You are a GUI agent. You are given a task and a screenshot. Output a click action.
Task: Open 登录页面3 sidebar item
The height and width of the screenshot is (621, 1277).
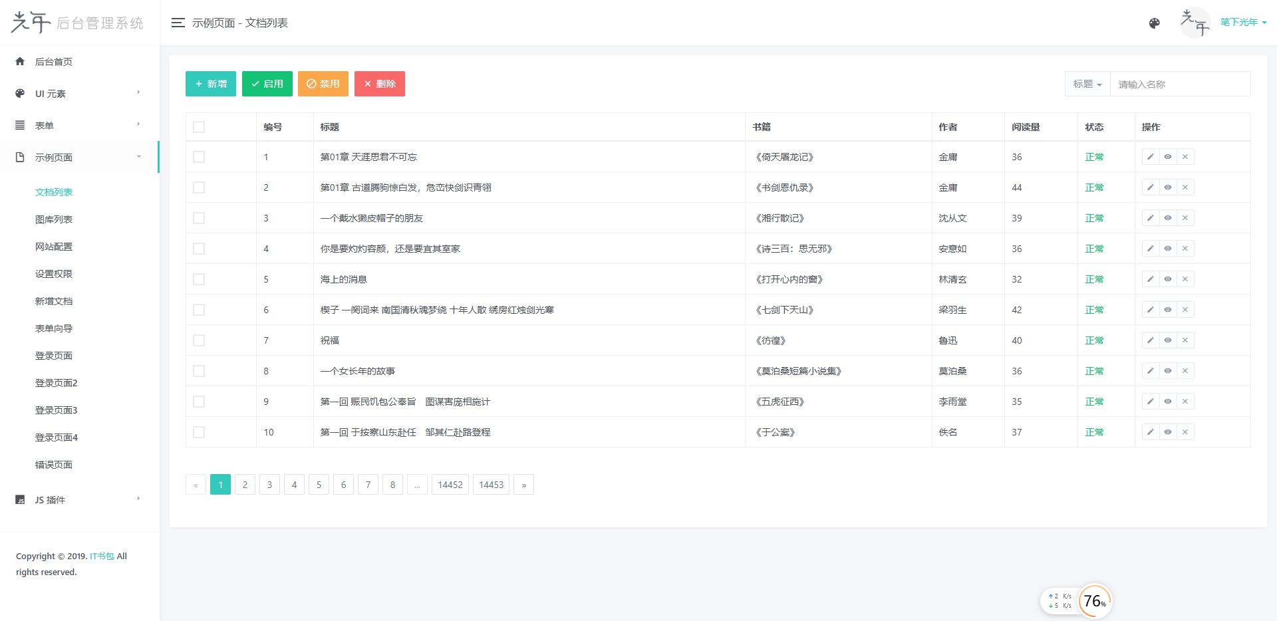(x=57, y=410)
